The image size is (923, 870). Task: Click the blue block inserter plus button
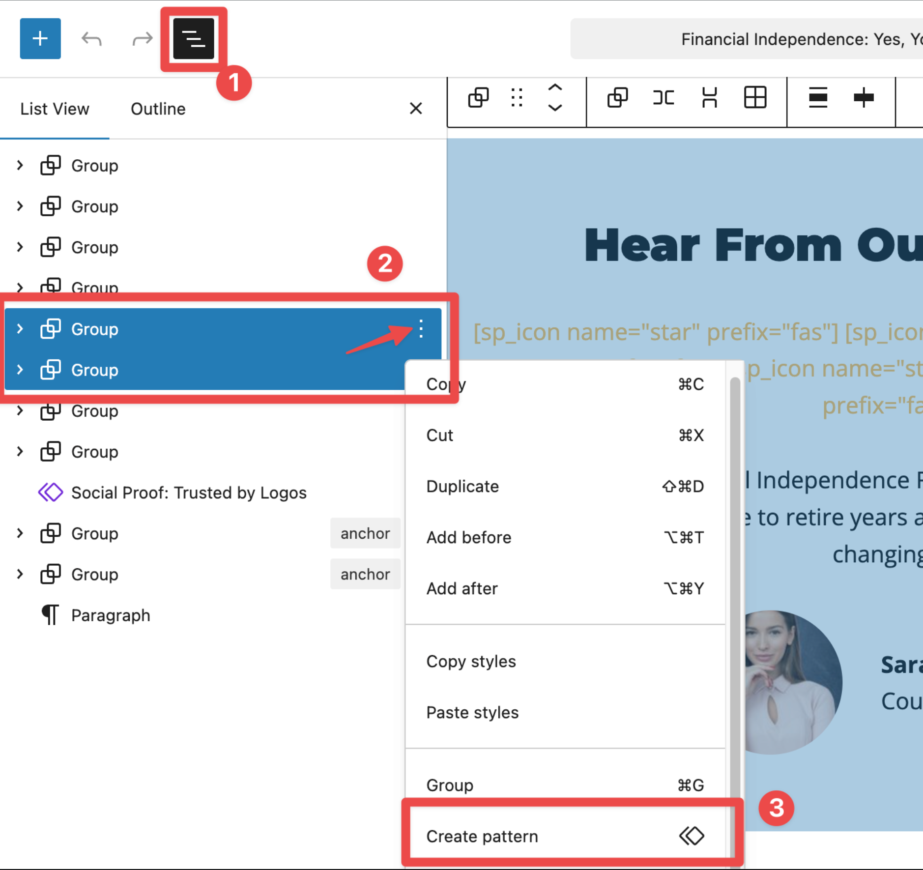(x=40, y=39)
